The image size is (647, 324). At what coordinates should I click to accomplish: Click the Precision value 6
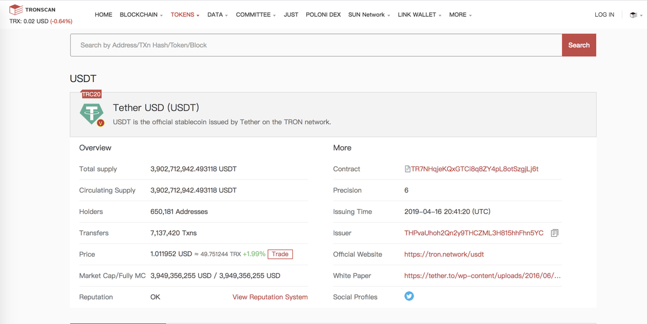tap(407, 190)
